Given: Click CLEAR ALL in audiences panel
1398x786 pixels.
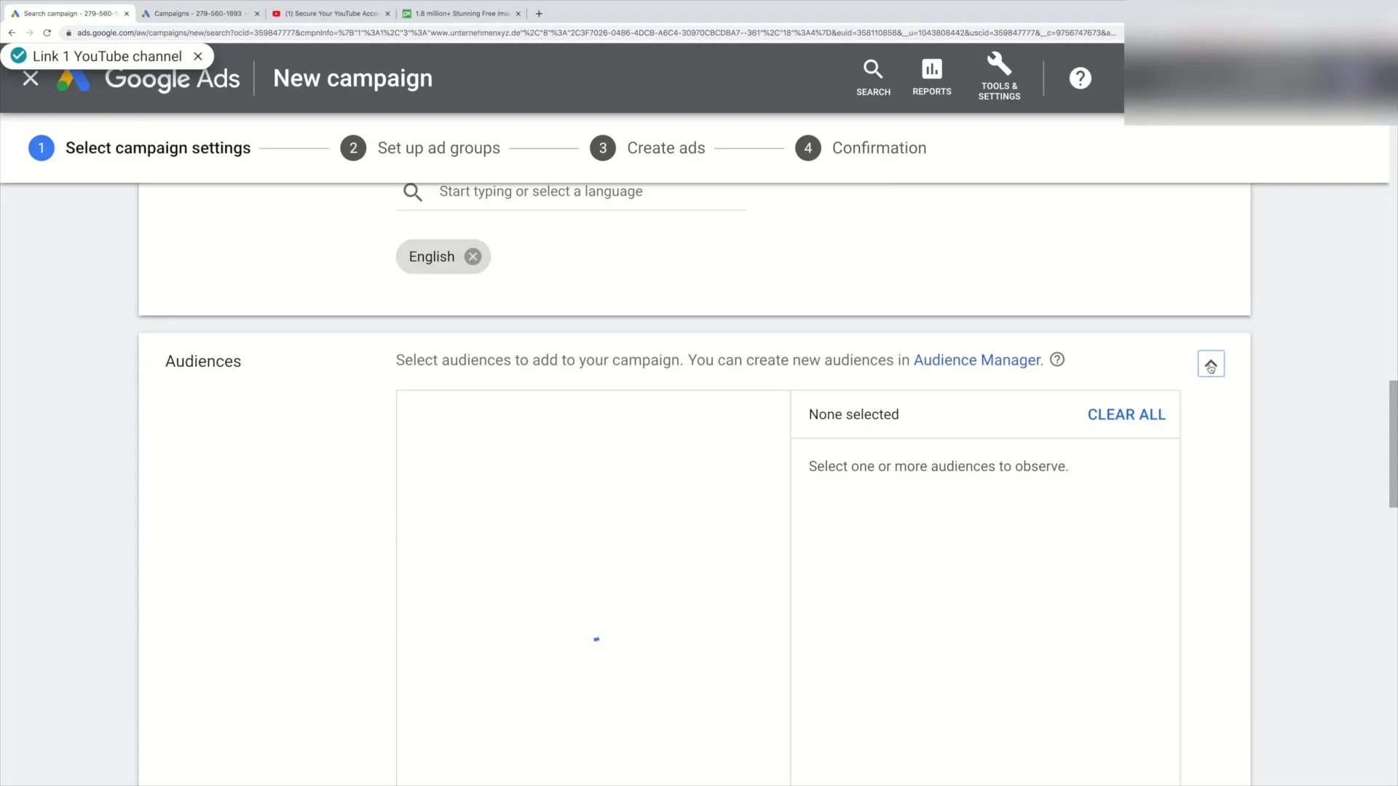Looking at the screenshot, I should [1126, 415].
